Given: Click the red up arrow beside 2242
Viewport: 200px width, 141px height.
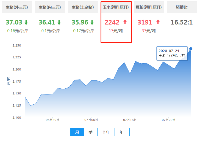Looking at the screenshot, I should click(x=125, y=22).
